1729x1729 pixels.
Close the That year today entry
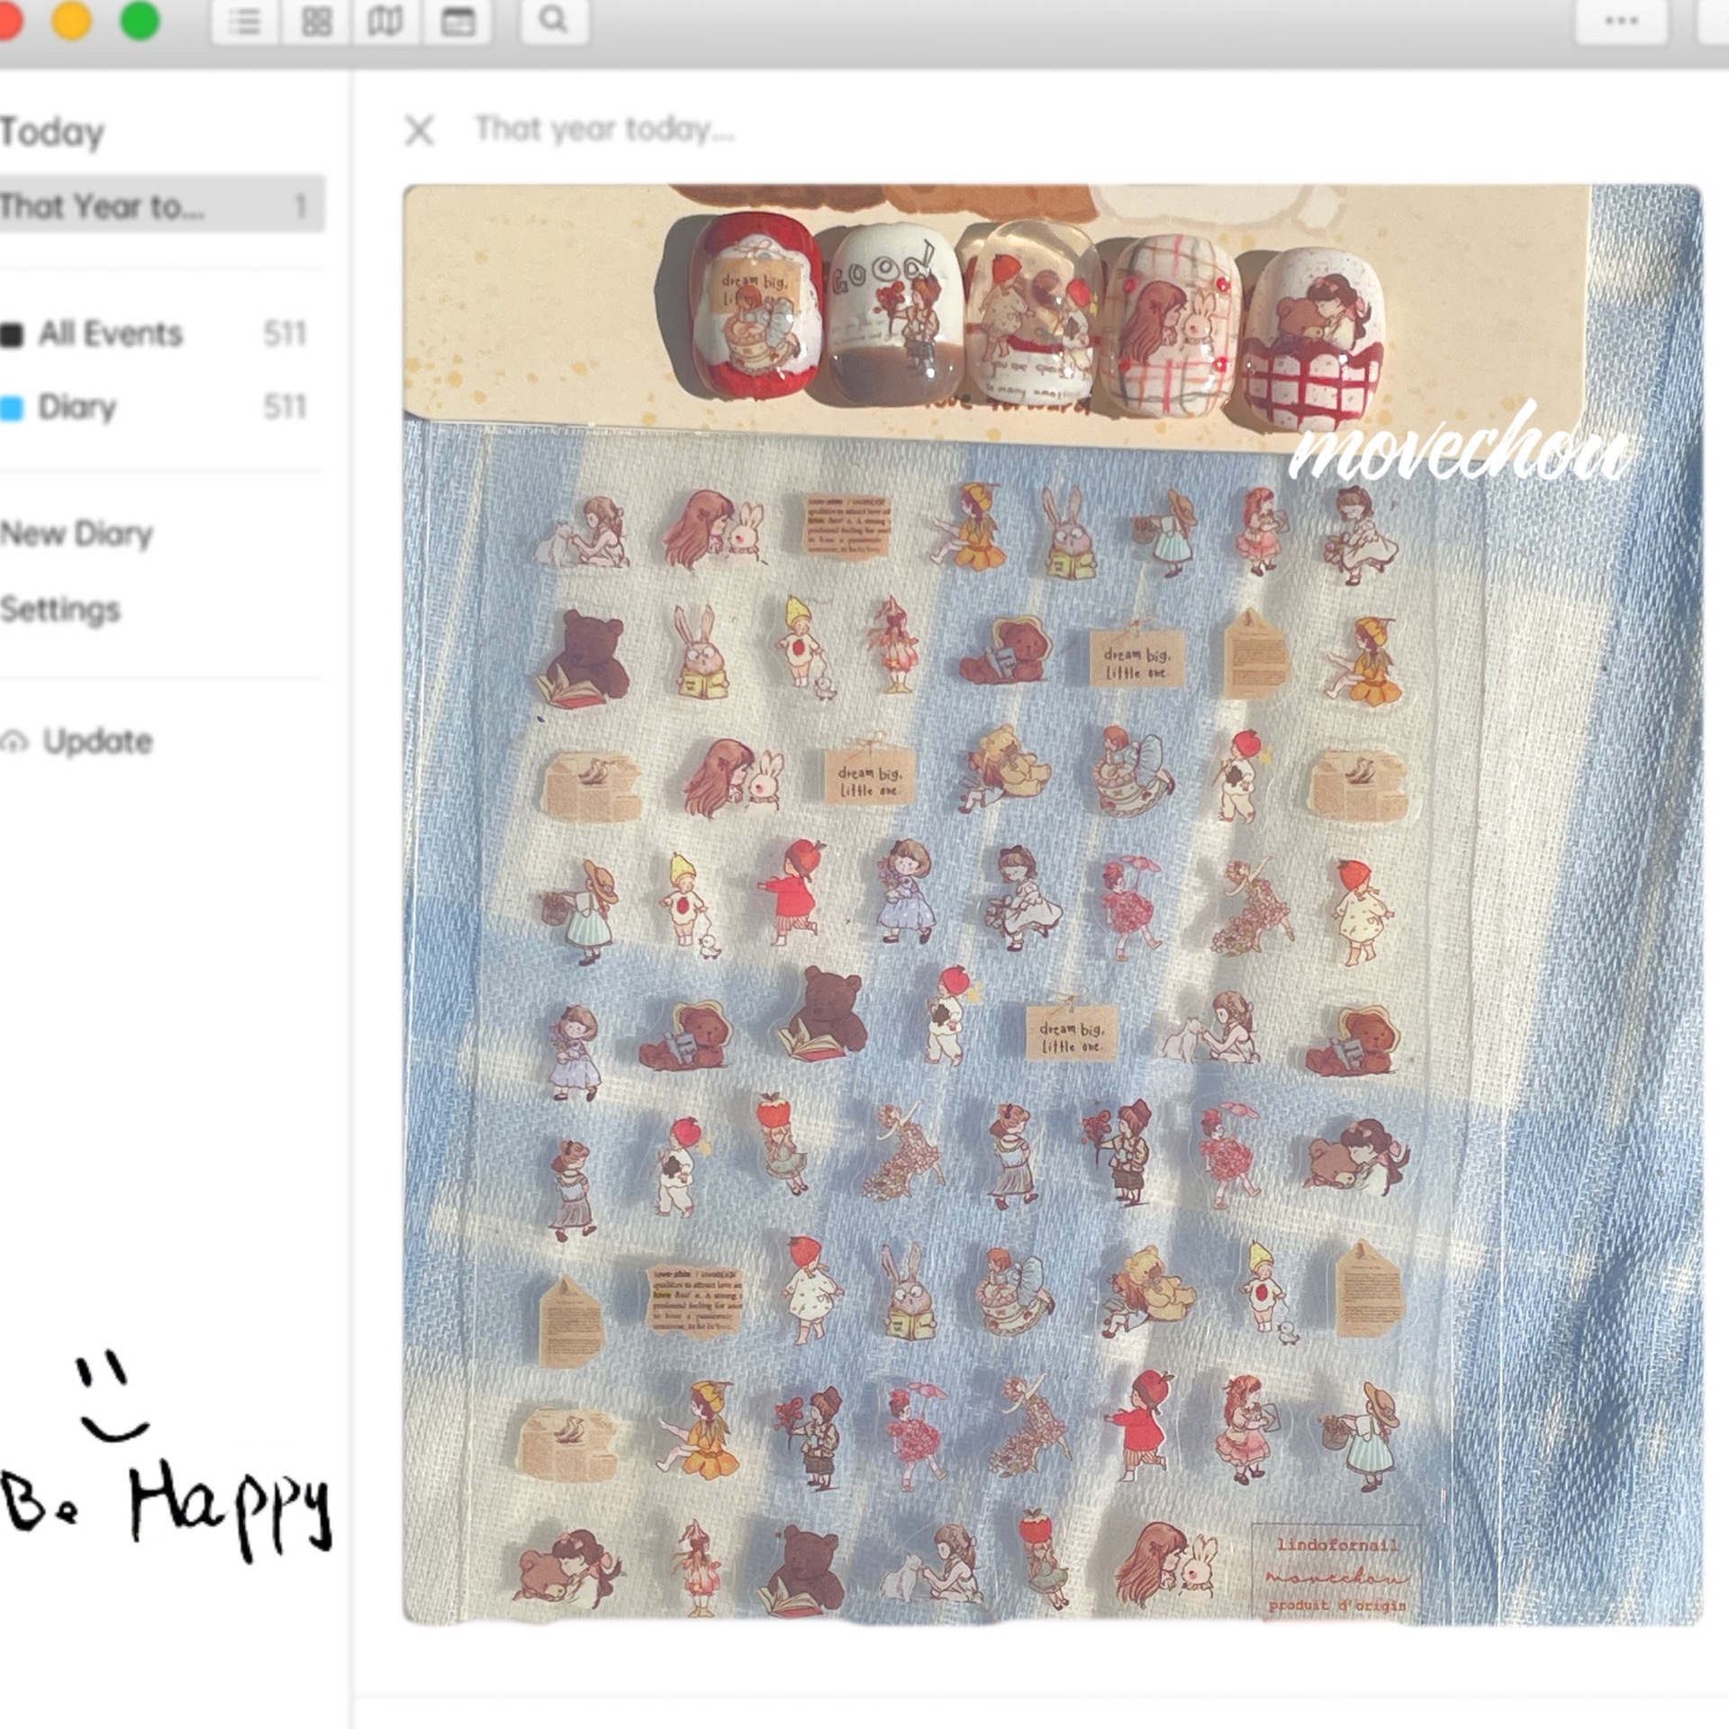click(420, 131)
